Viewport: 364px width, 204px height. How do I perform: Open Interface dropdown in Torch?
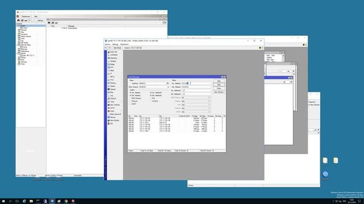(x=168, y=83)
